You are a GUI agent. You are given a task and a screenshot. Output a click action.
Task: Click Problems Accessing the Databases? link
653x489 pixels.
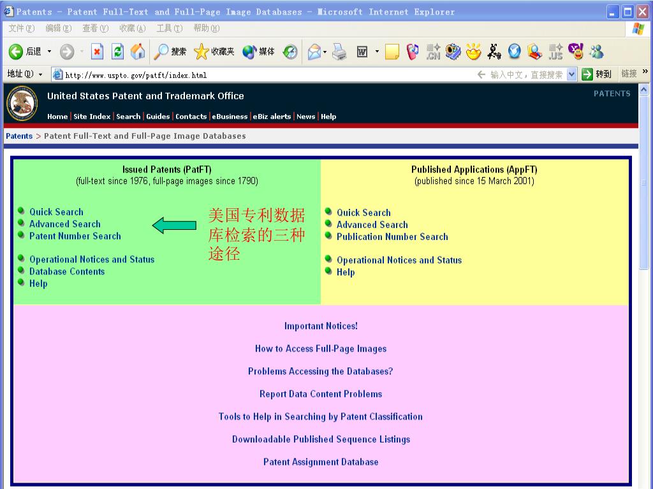[x=320, y=371]
